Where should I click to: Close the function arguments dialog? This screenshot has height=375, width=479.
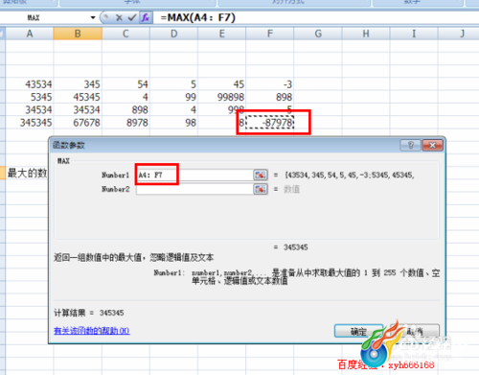point(432,146)
